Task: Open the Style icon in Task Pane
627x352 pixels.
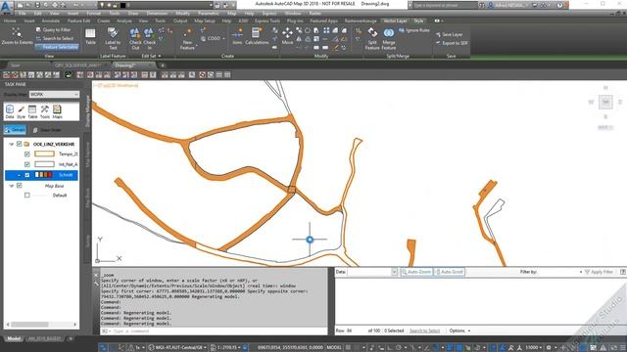Action: (21, 111)
